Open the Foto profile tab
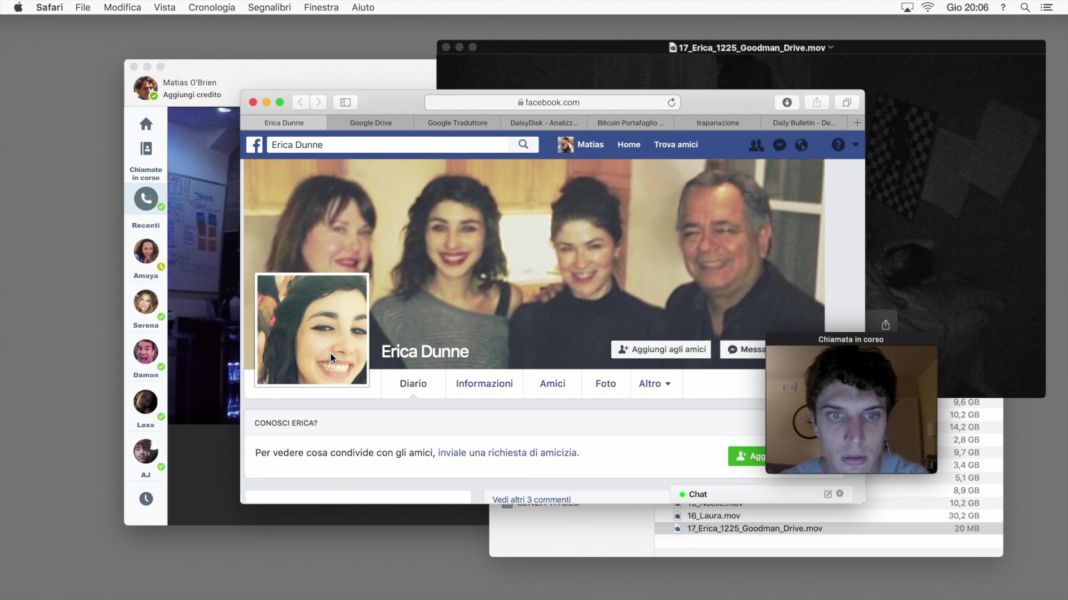The width and height of the screenshot is (1068, 600). pos(605,383)
